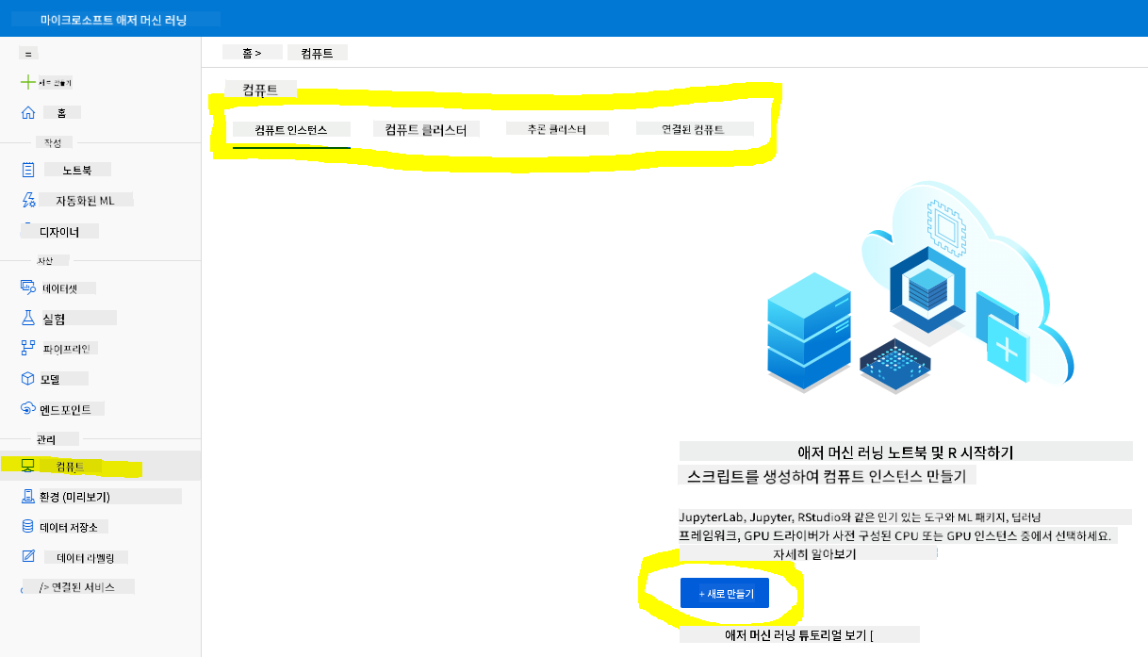Switch to the 추론 클러스터 tab

click(x=557, y=129)
